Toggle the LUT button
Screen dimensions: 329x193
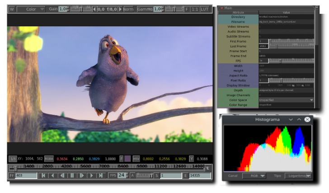(x=204, y=9)
